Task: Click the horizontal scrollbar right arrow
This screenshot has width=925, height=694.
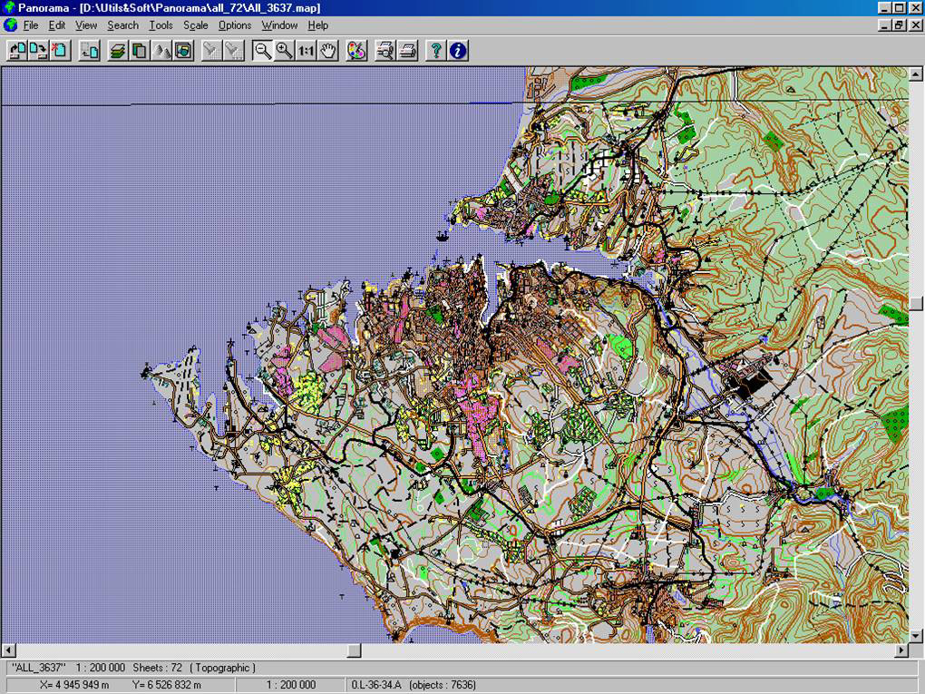Action: click(901, 650)
